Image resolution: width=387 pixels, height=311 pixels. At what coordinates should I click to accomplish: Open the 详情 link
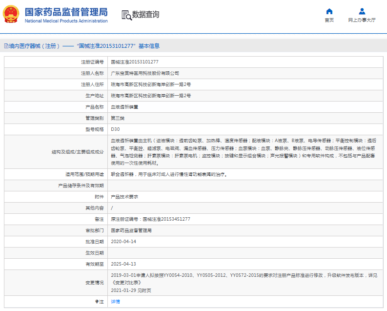coord(115,302)
